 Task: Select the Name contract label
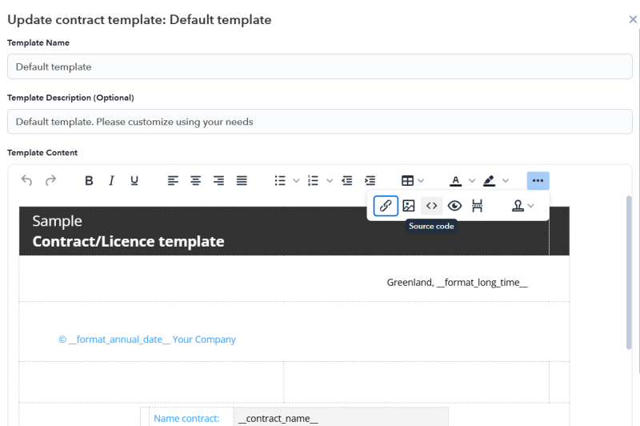186,419
